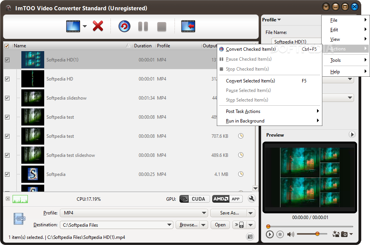Image resolution: width=370 pixels, height=245 pixels.
Task: Click the CUDA GPU acceleration button
Action: pos(194,199)
